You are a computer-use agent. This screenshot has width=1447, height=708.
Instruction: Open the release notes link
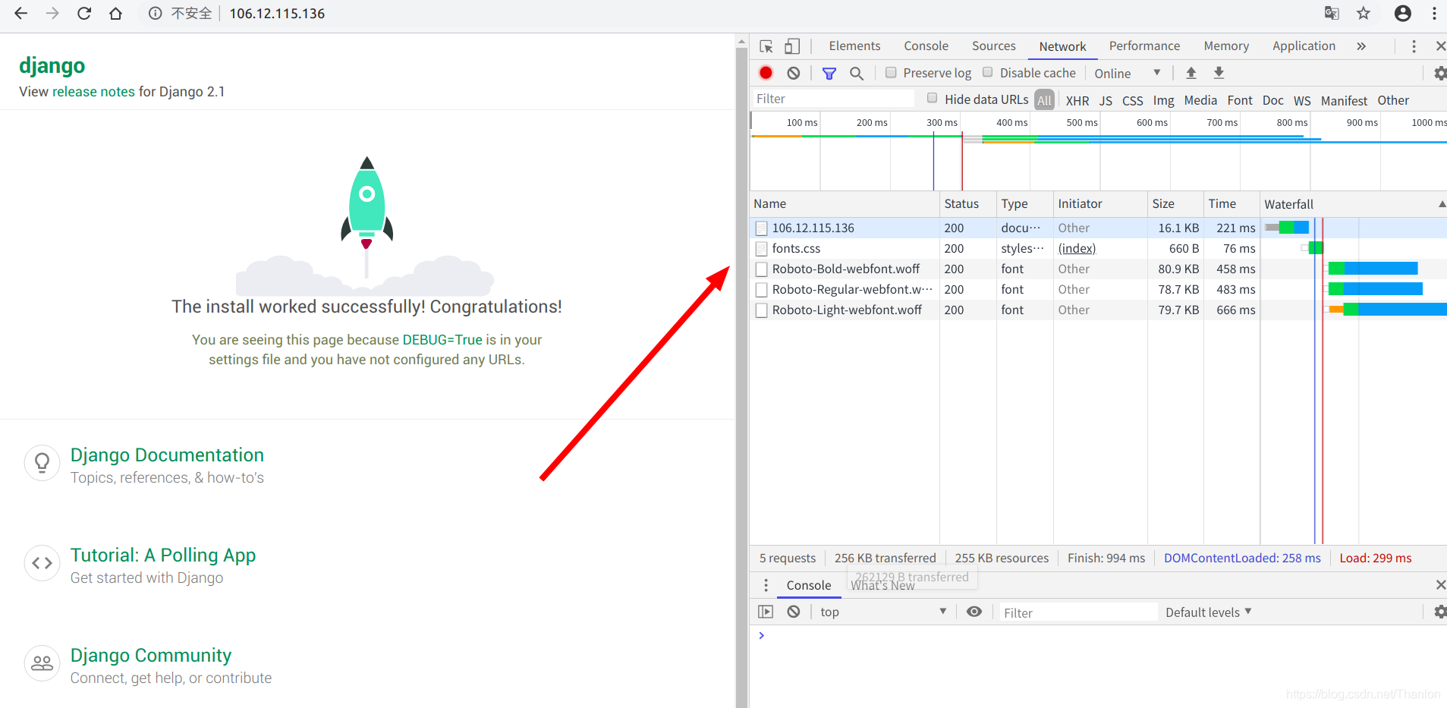pos(93,92)
